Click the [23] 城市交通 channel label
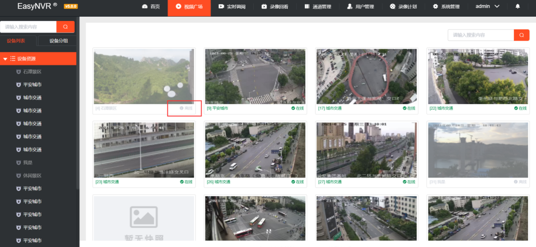 coord(107,182)
